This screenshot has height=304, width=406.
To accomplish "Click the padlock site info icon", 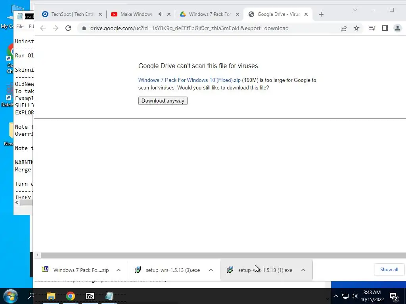I will (x=84, y=28).
